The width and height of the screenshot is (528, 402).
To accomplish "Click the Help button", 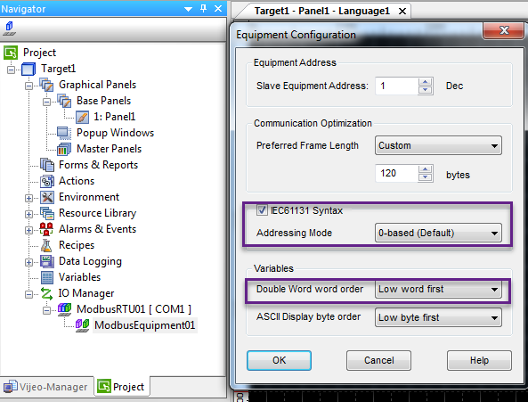I will [x=479, y=360].
